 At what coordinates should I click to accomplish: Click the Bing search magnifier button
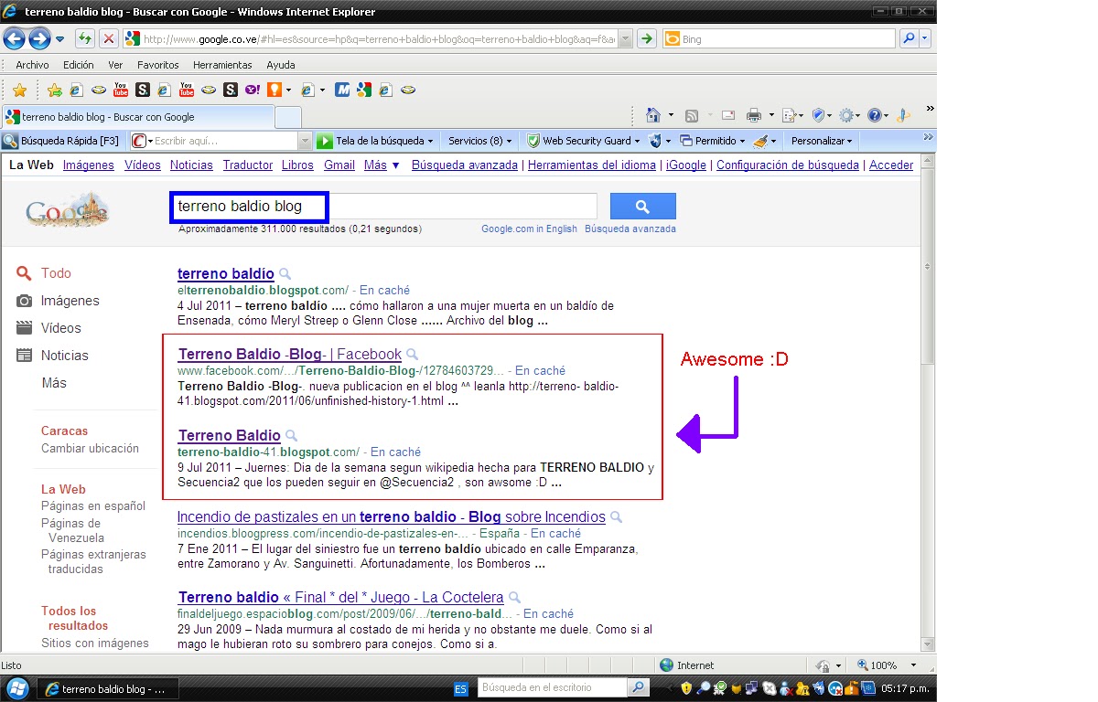click(909, 38)
